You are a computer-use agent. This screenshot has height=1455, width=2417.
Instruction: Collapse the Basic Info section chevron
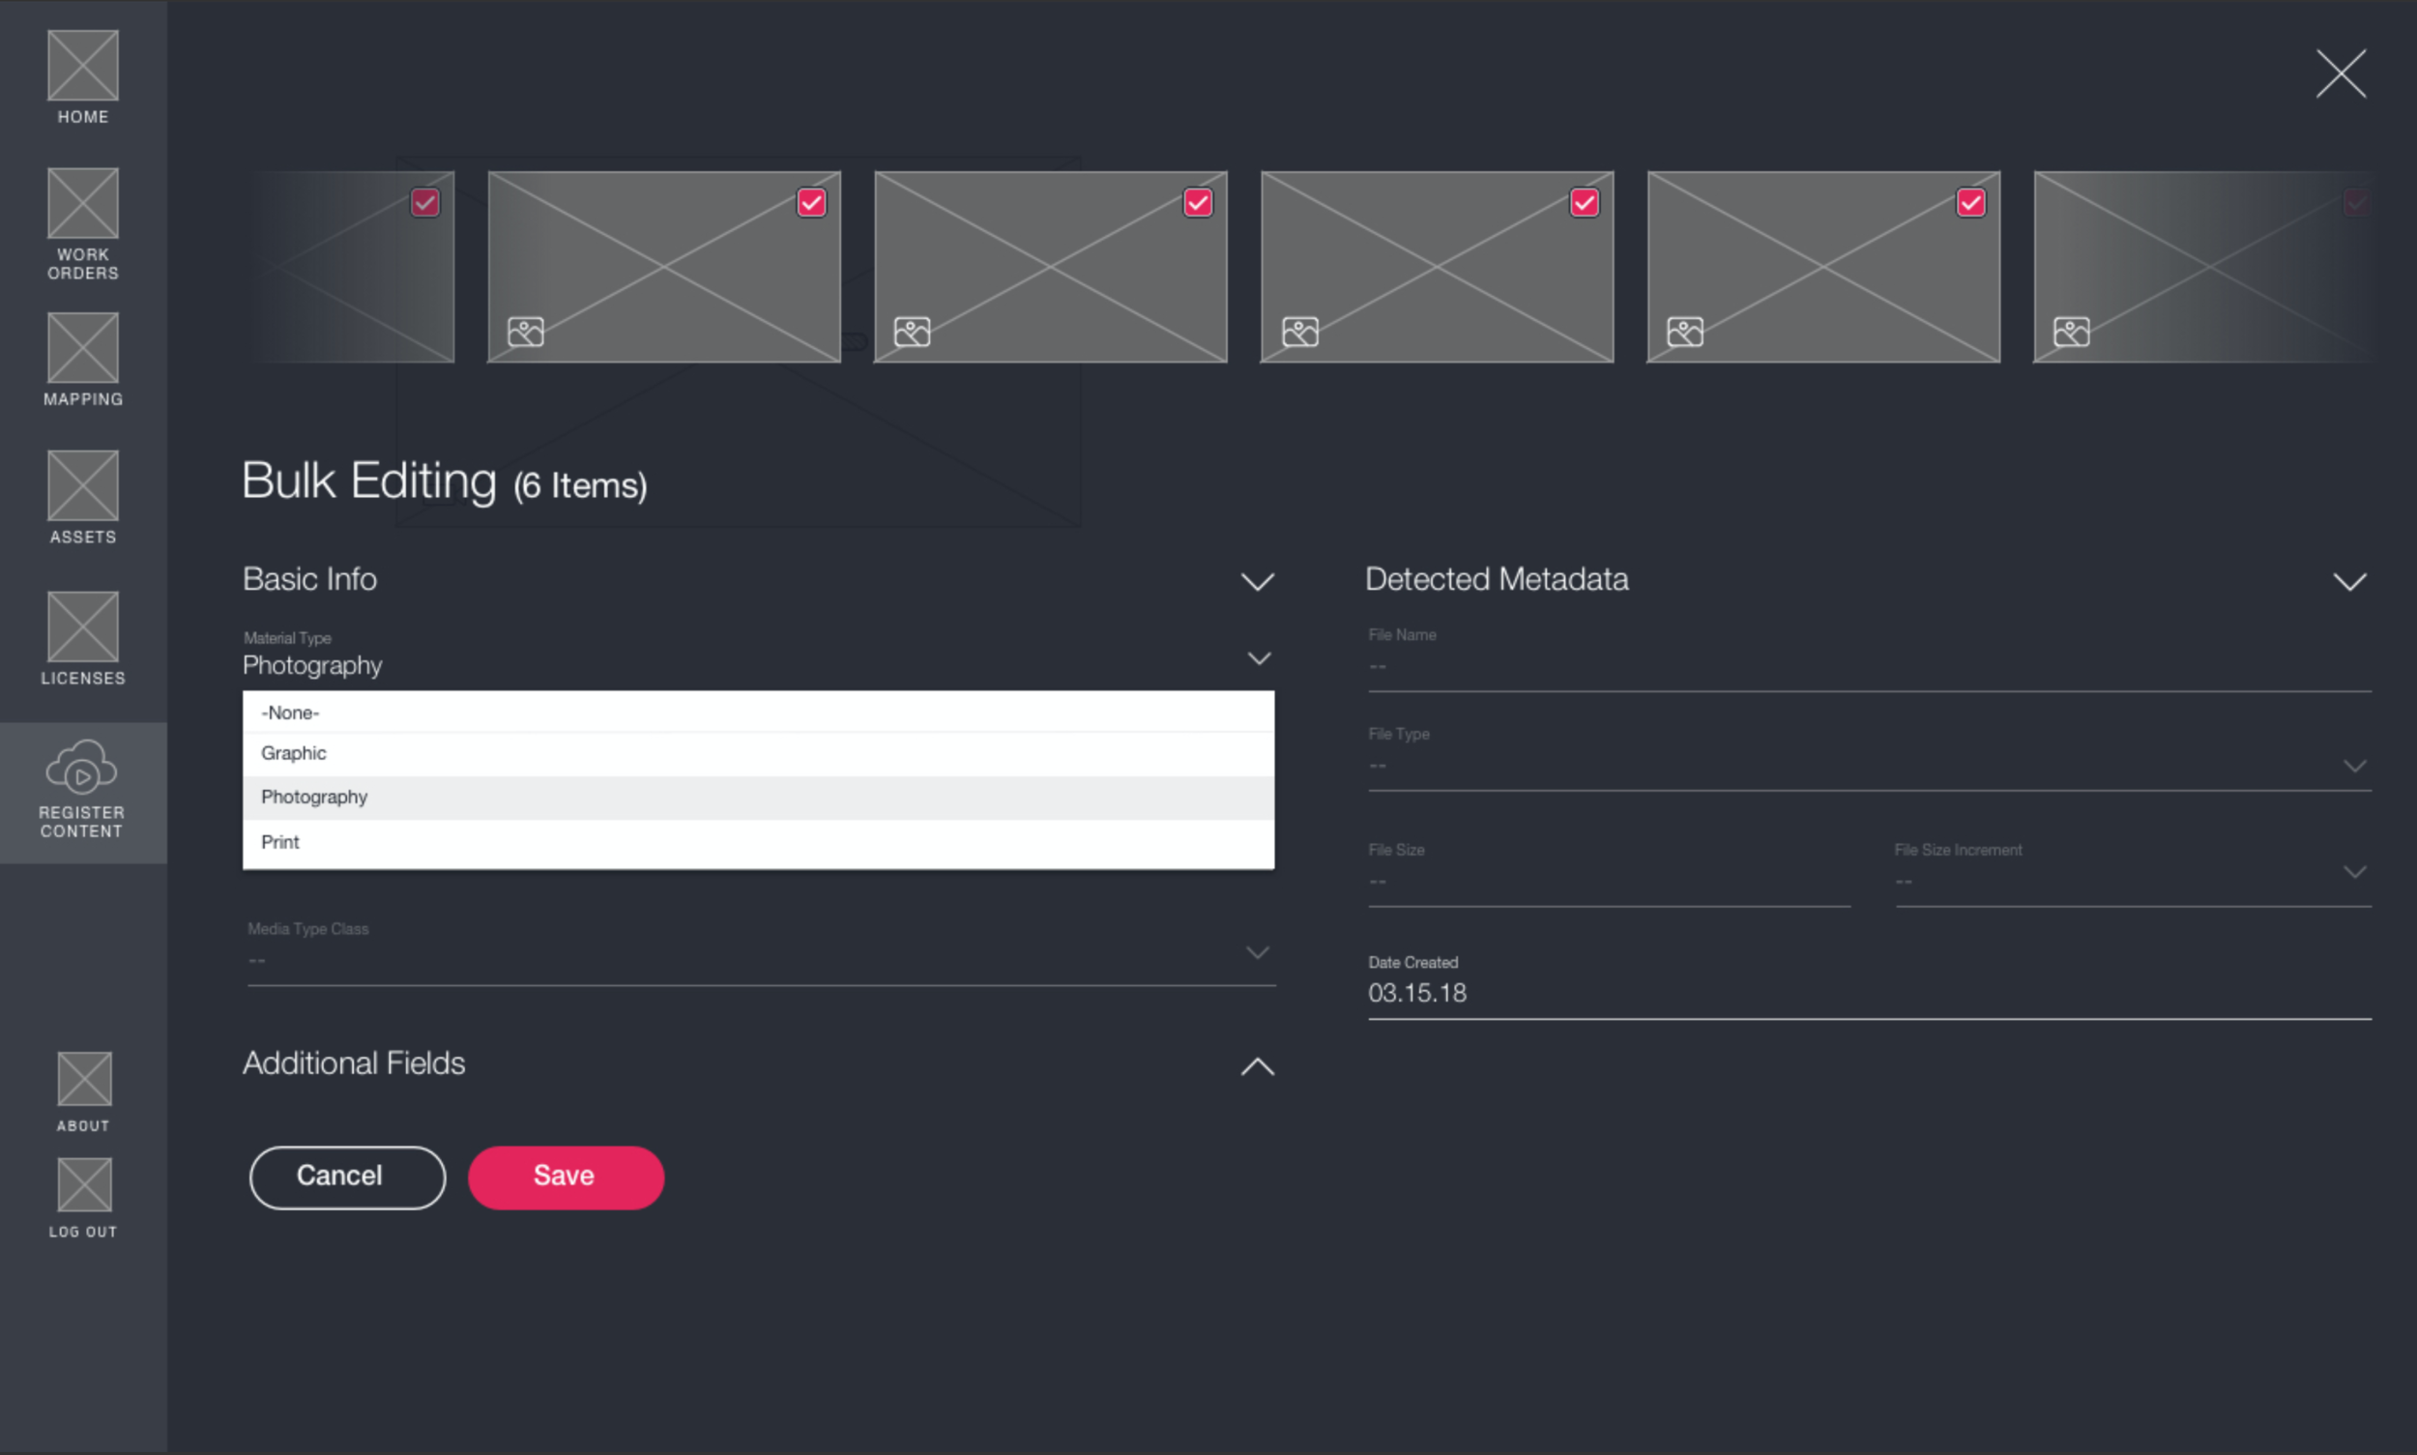point(1257,581)
